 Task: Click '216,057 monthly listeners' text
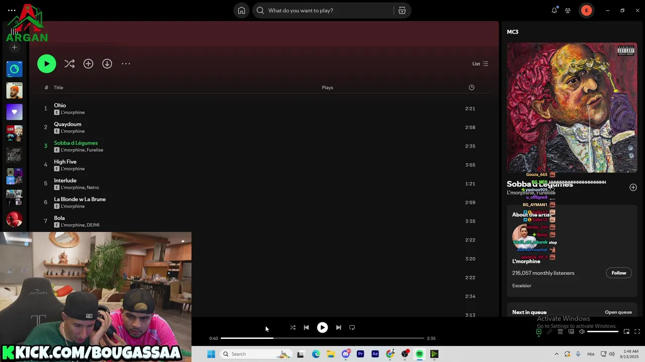(x=543, y=273)
